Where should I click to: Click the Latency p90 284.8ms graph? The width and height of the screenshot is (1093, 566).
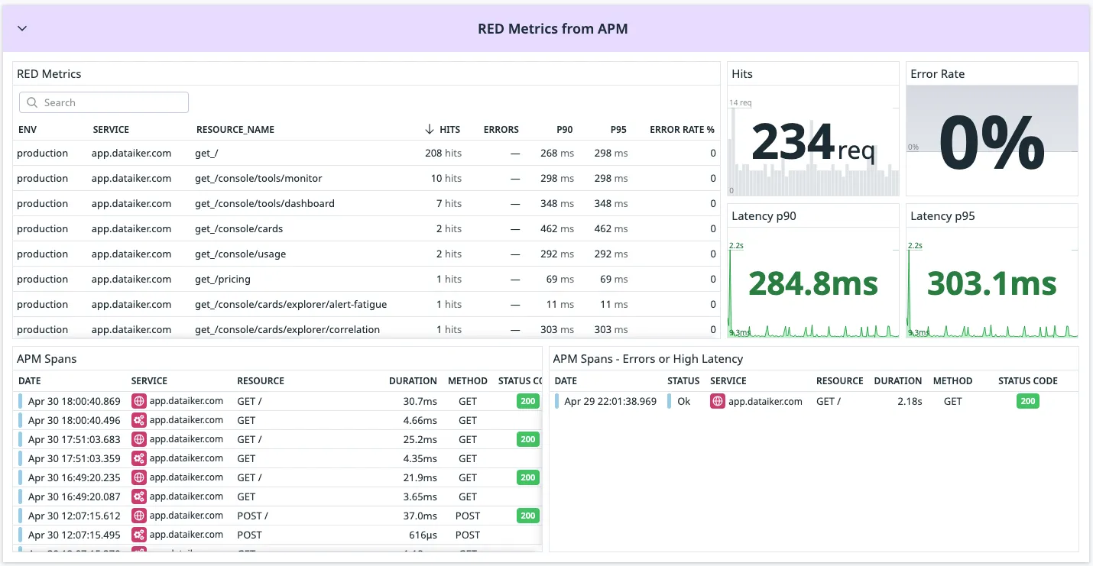(812, 284)
